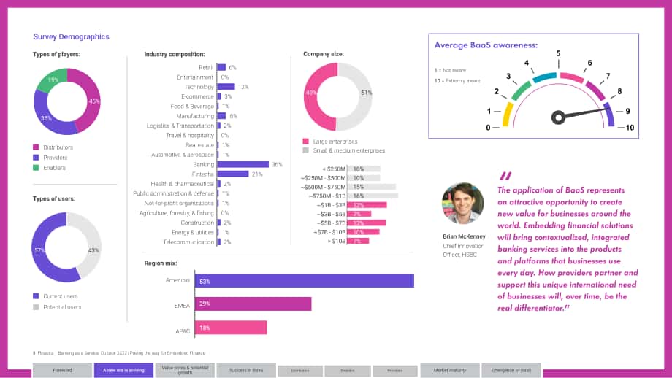Screen dimensions: 672x378
Task: Open the small Providers tab at bottom
Action: click(394, 371)
